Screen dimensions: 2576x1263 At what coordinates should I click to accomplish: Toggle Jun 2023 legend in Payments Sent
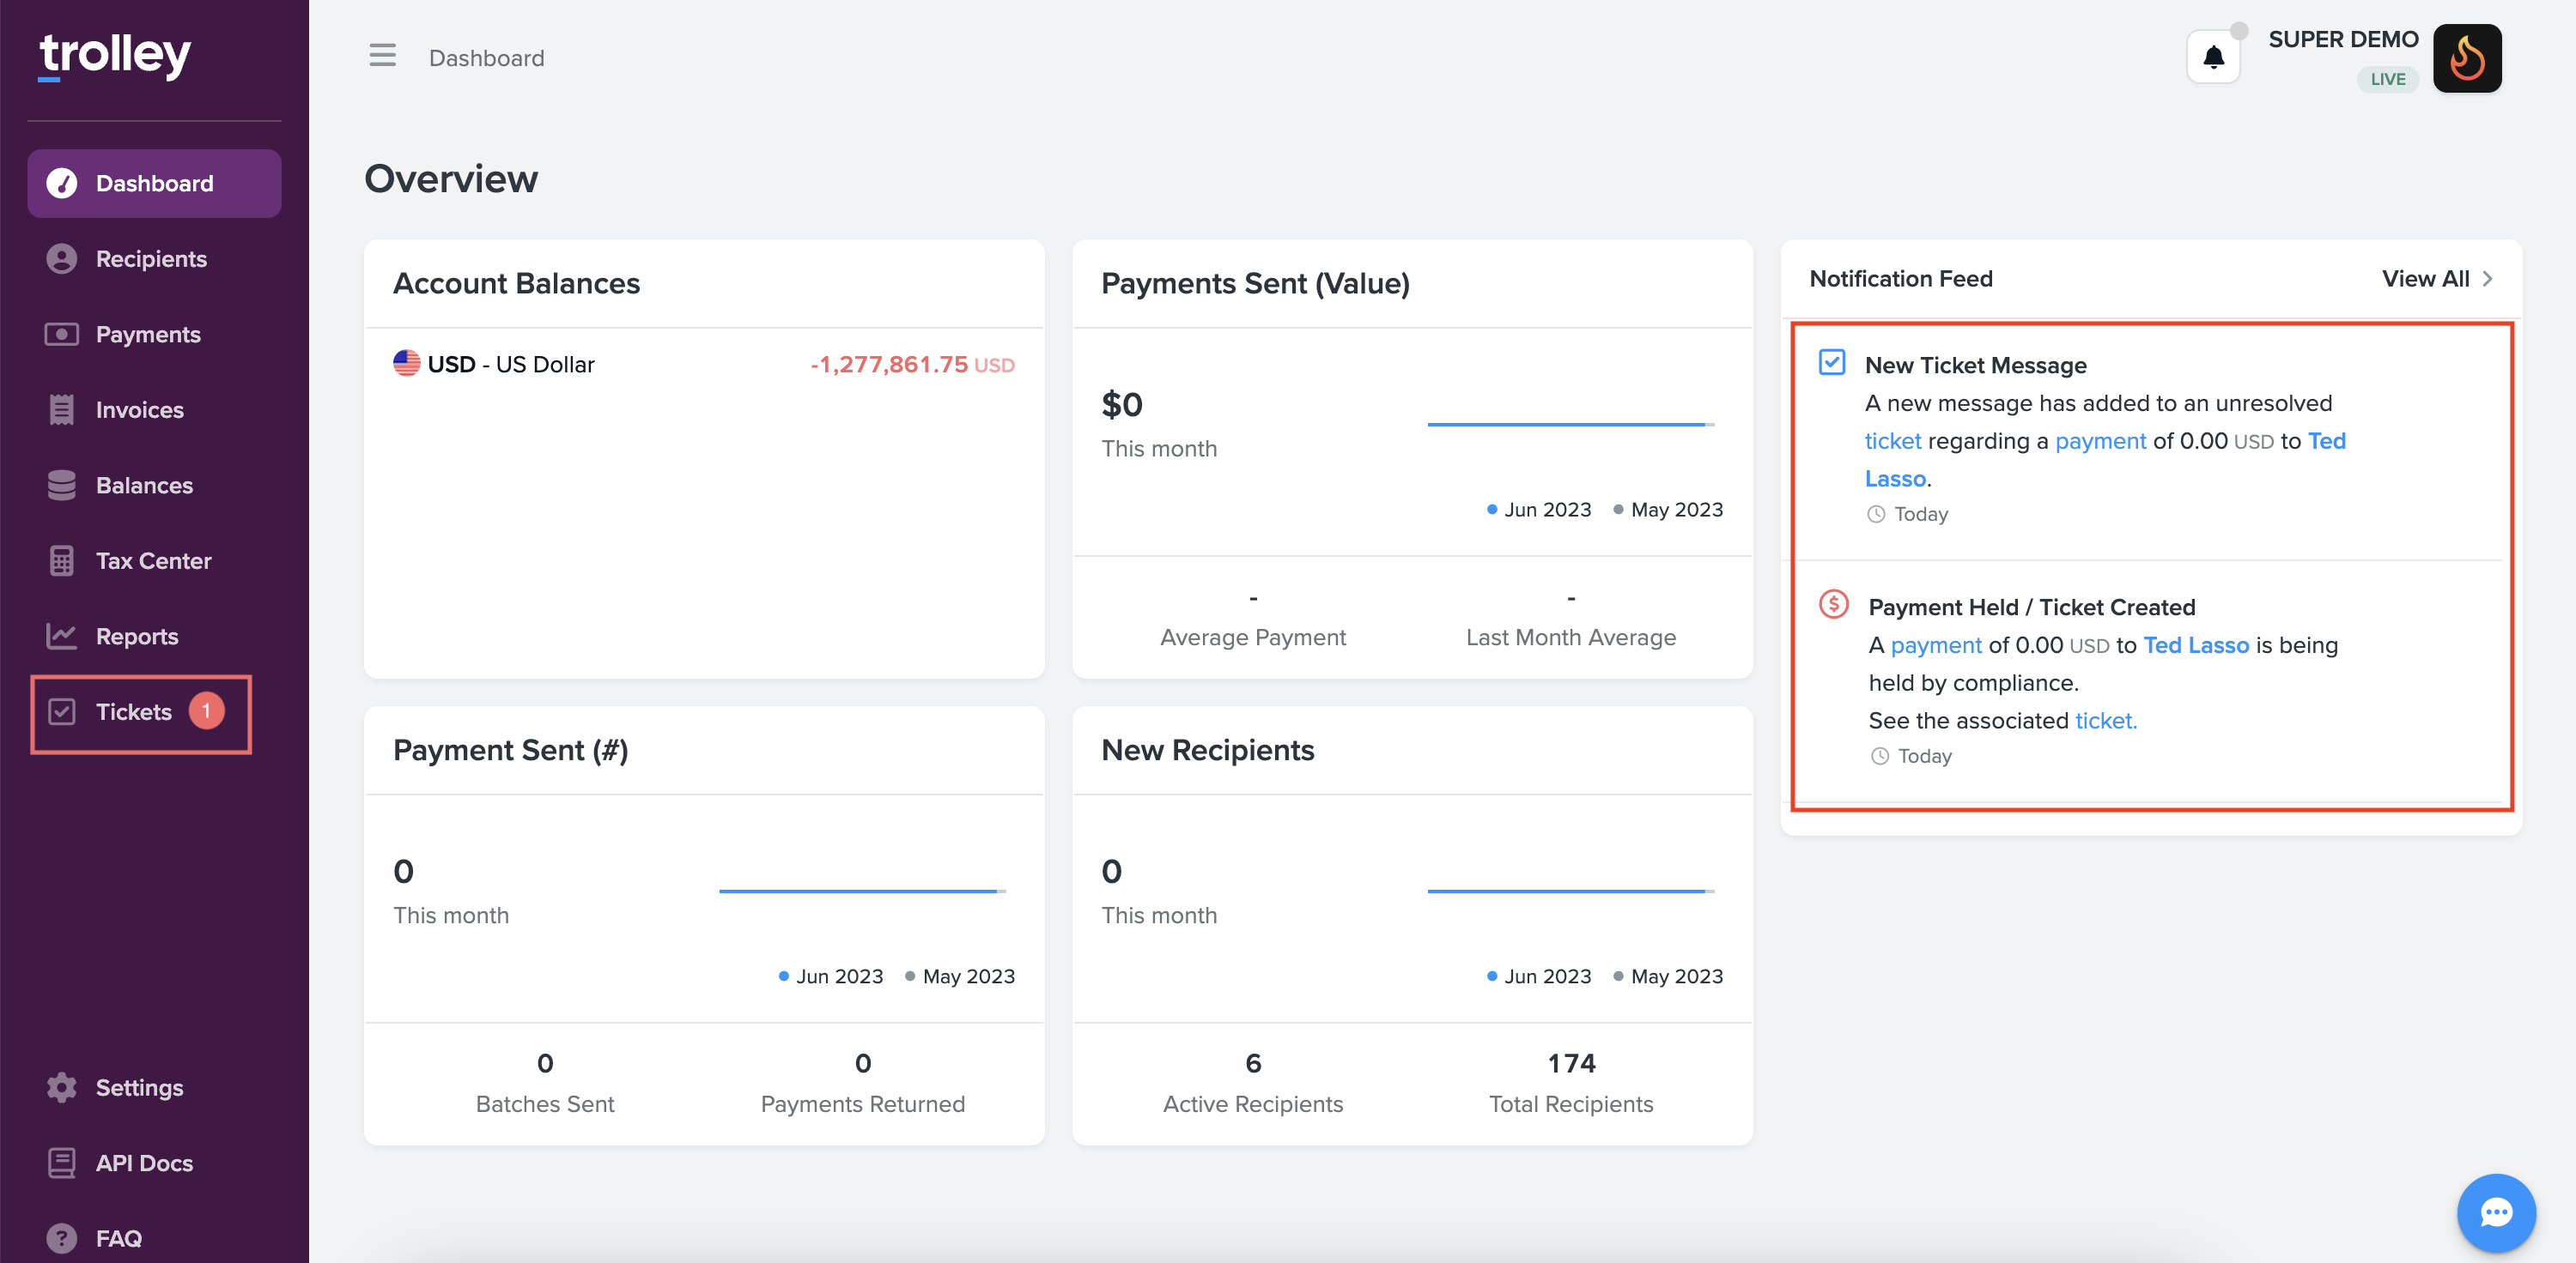point(1538,510)
